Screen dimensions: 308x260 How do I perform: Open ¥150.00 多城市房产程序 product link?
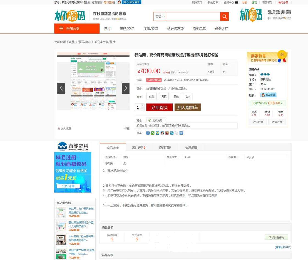[x=81, y=252]
